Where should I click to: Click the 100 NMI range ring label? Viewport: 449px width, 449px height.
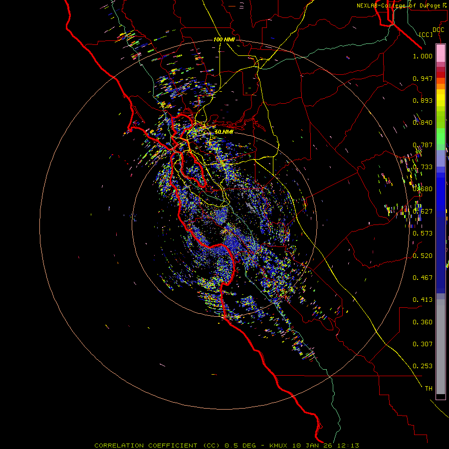(224, 39)
